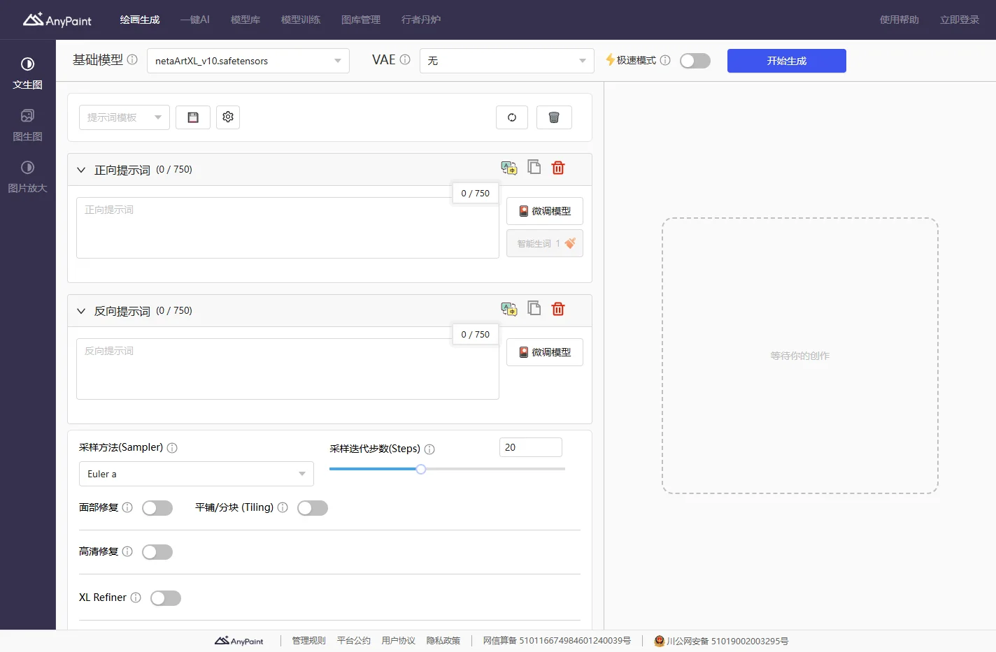Click 微调模型 beside negative prompt

coord(545,352)
